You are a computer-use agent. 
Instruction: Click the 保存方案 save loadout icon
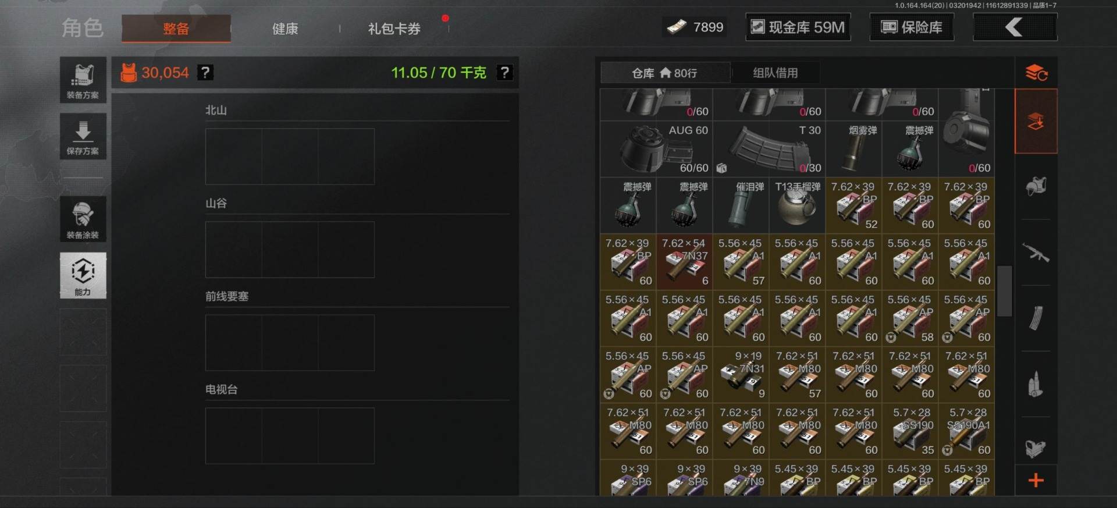click(83, 136)
